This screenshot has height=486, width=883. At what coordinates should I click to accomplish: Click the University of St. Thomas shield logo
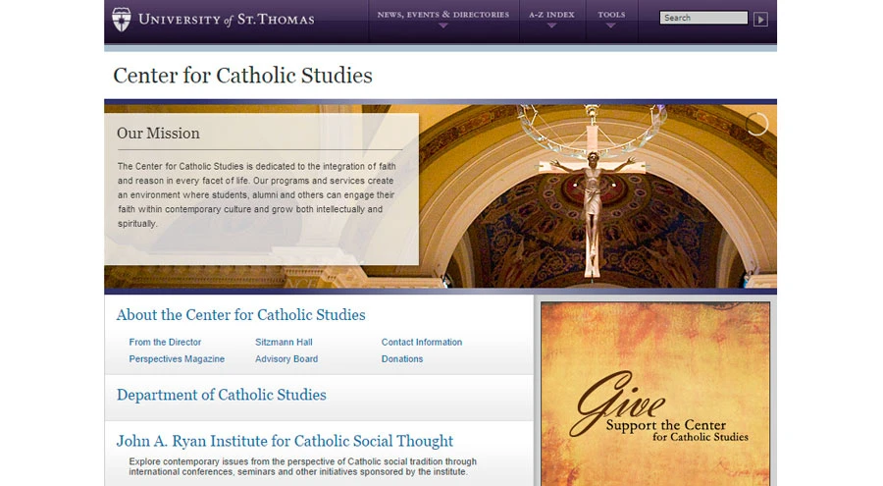(121, 18)
